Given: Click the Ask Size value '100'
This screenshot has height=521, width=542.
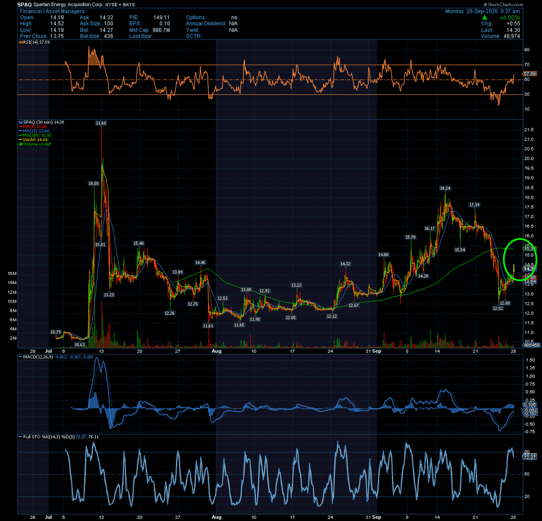Looking at the screenshot, I should [108, 23].
